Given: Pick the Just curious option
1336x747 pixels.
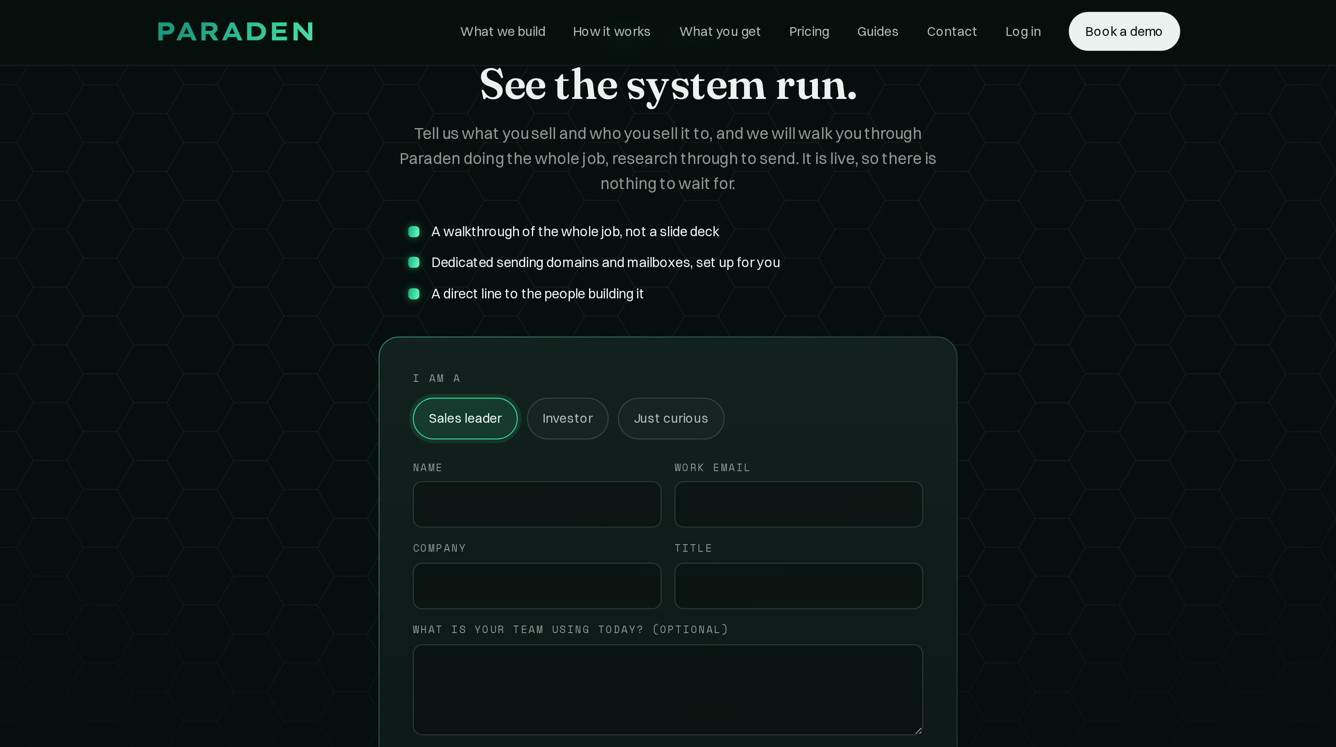Looking at the screenshot, I should click(x=671, y=418).
